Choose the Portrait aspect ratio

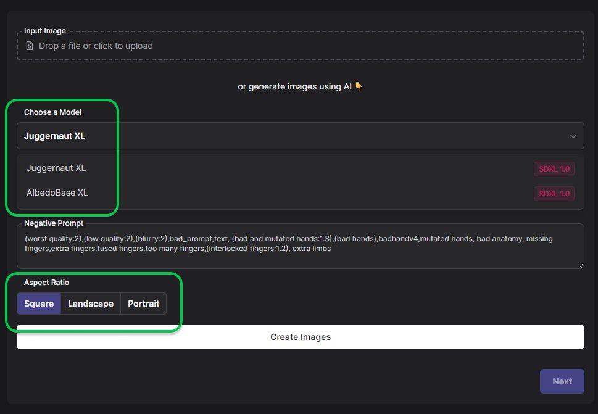143,304
